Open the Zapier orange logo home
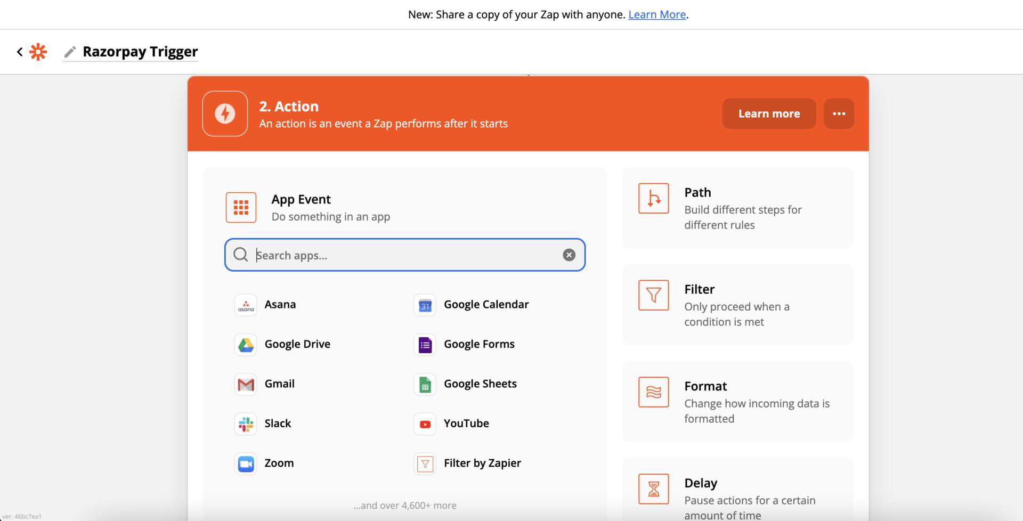Screen dimensions: 1023x521 click(x=38, y=52)
